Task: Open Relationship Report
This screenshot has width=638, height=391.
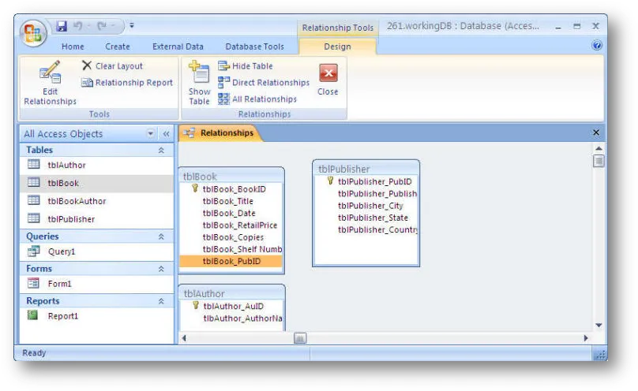Action: pyautogui.click(x=127, y=83)
